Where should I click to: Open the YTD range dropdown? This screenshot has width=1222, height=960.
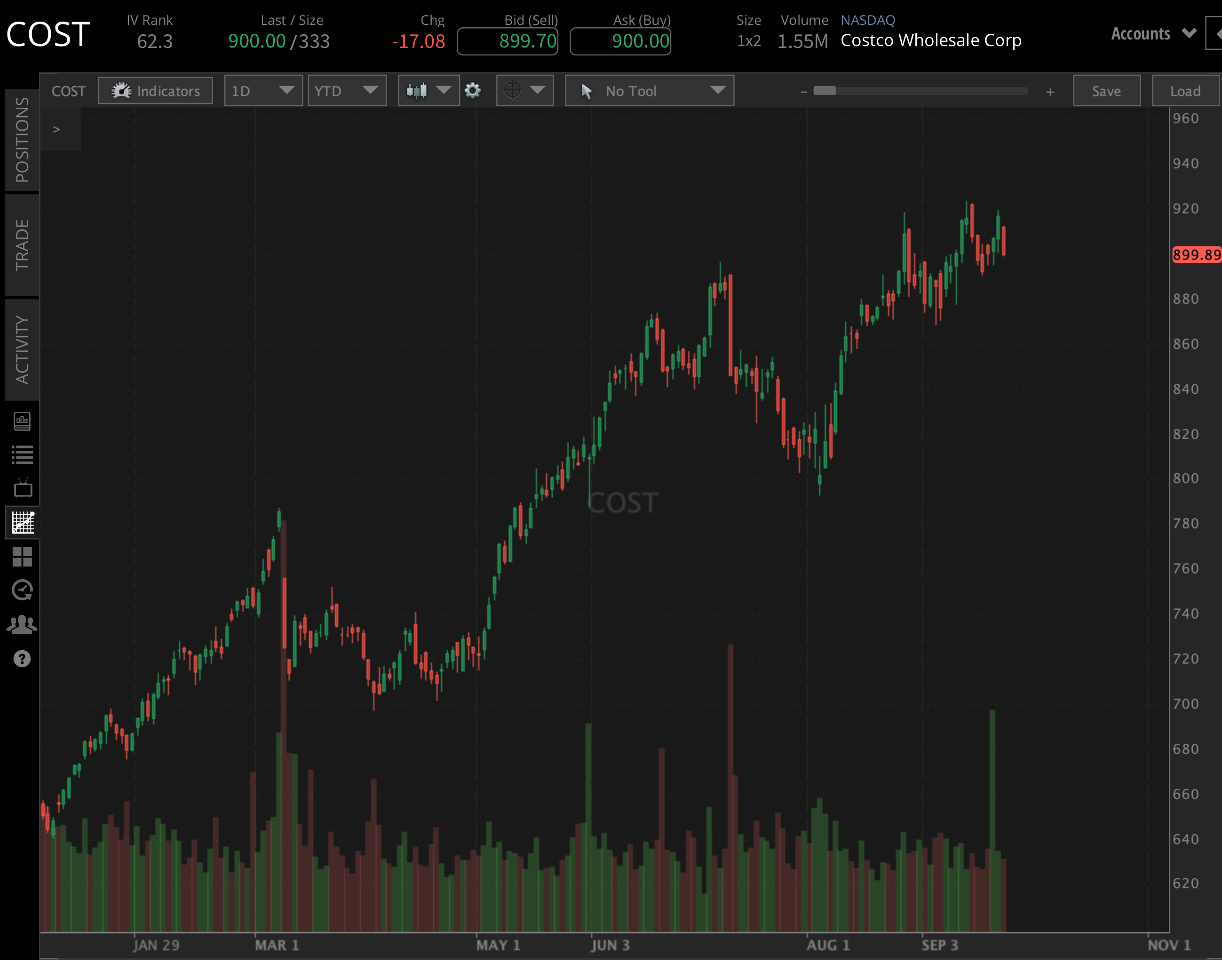346,90
